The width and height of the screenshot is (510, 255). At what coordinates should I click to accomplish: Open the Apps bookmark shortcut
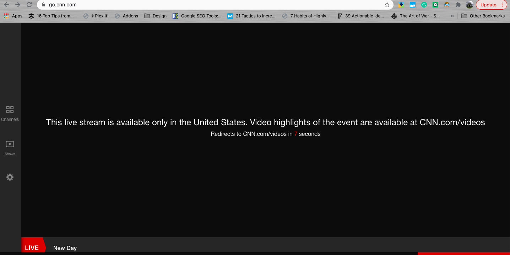click(x=13, y=16)
